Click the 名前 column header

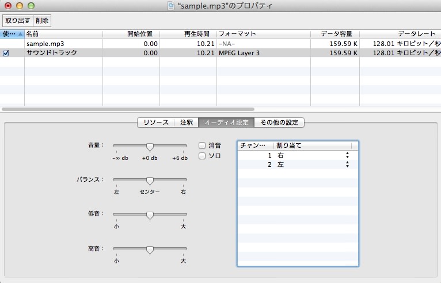[x=63, y=34]
